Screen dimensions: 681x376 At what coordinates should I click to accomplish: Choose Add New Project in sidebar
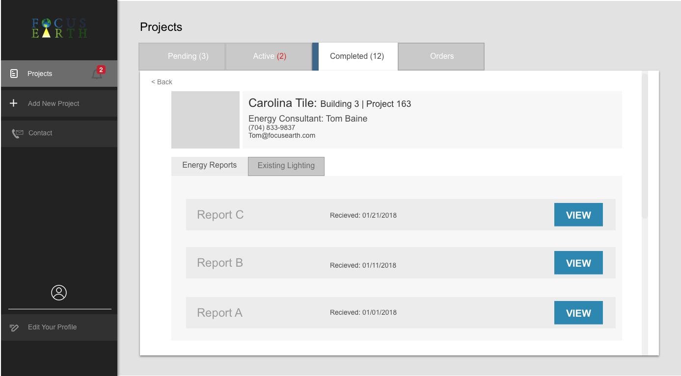[59, 103]
